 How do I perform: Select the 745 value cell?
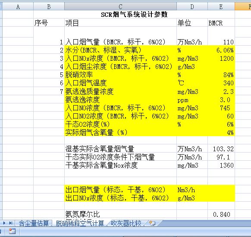point(221,108)
